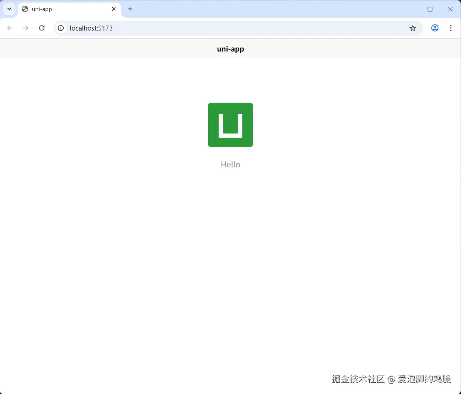This screenshot has height=394, width=461.
Task: Go forward to next page
Action: point(26,28)
